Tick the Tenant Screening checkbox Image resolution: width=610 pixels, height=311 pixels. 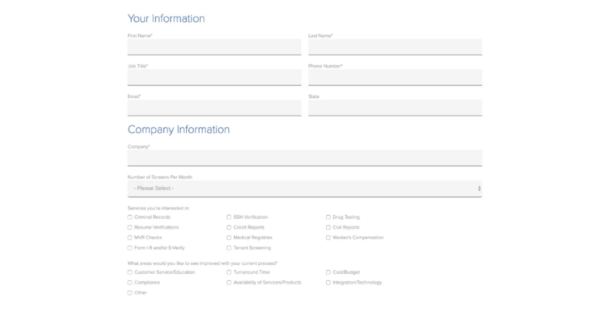[229, 248]
